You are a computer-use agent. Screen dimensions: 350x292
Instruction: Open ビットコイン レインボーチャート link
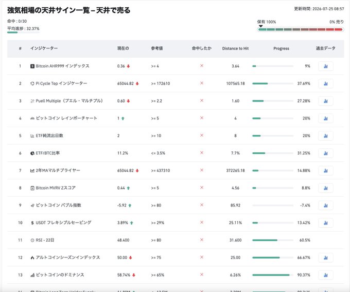tap(66, 118)
